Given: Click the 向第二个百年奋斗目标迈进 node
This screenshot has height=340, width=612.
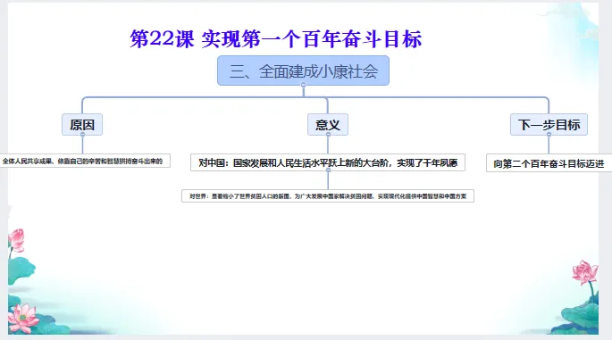Looking at the screenshot, I should click(x=549, y=163).
